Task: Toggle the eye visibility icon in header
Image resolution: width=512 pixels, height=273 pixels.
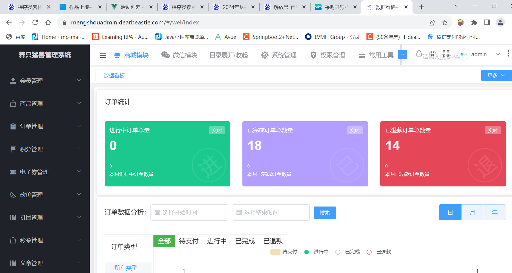Action: (x=433, y=53)
